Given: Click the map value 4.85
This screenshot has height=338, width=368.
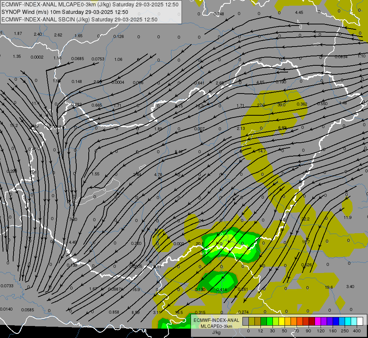Looking at the screenshot, I should 260,82.
